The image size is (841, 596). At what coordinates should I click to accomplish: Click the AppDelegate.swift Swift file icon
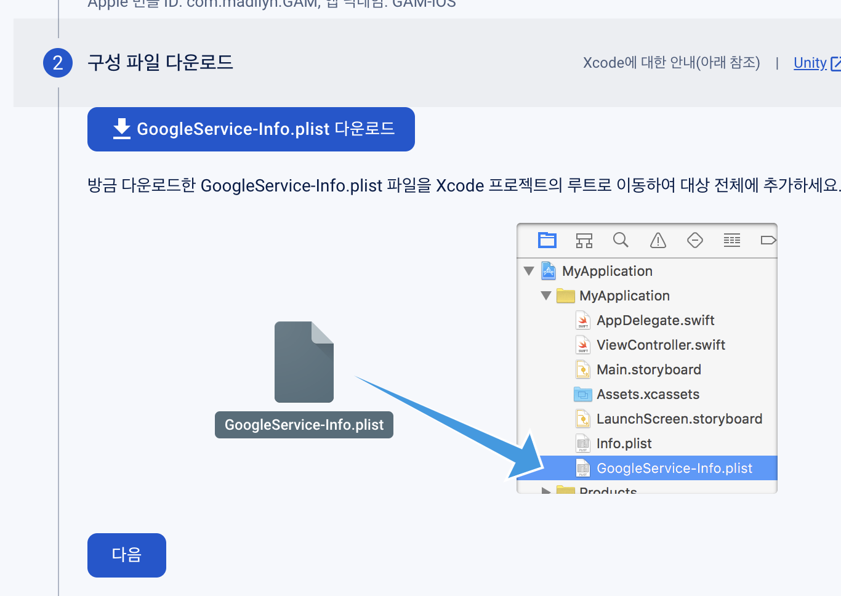click(582, 320)
